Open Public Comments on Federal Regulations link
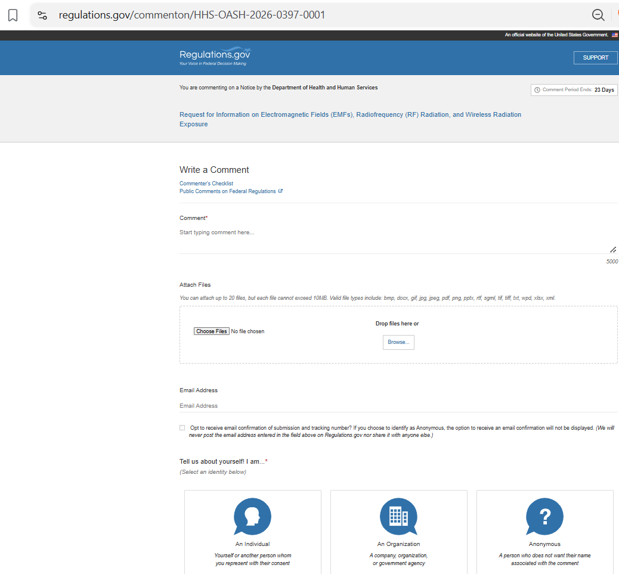Viewport: 619px width, 574px height. 227,191
